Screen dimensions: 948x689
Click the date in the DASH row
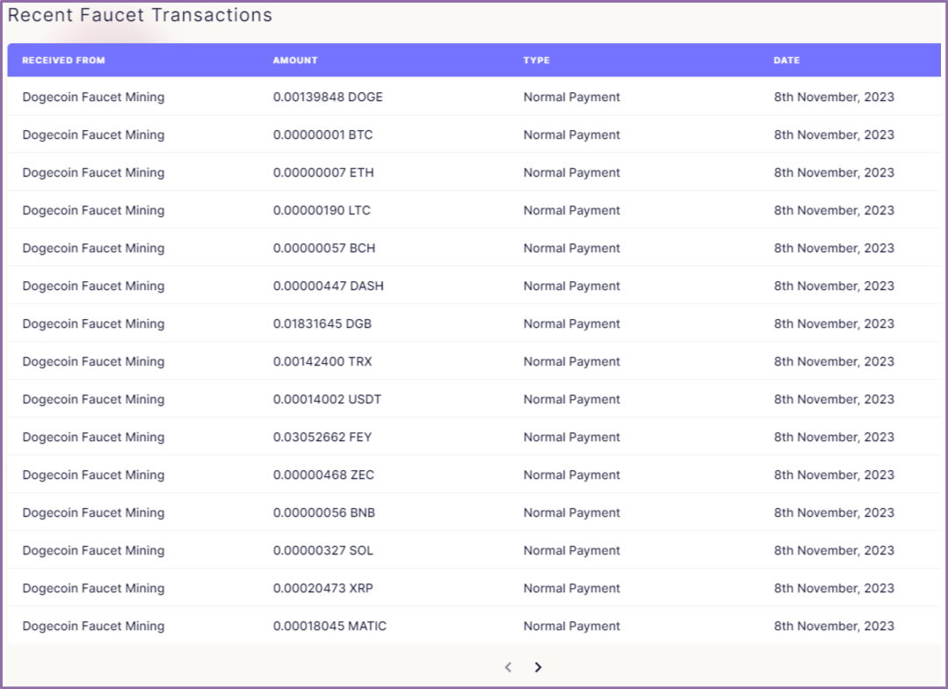pos(834,286)
